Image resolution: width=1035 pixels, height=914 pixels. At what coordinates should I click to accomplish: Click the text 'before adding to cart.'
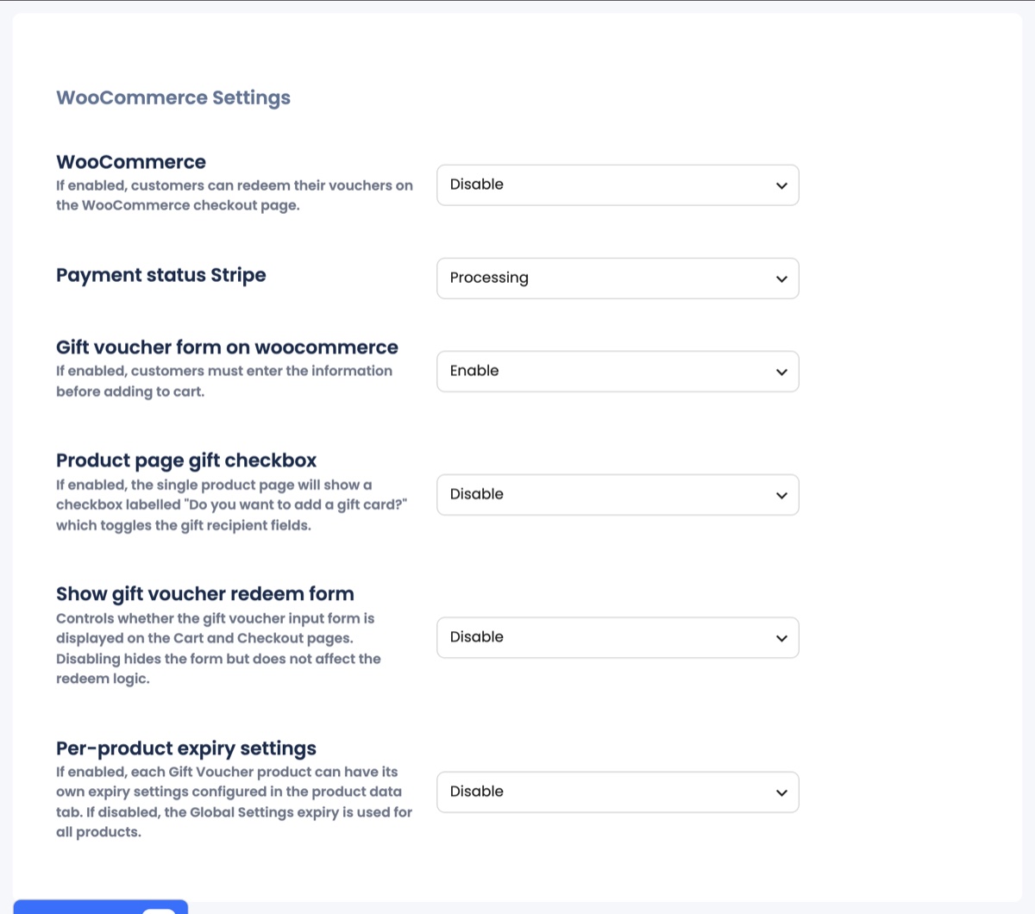click(x=130, y=391)
